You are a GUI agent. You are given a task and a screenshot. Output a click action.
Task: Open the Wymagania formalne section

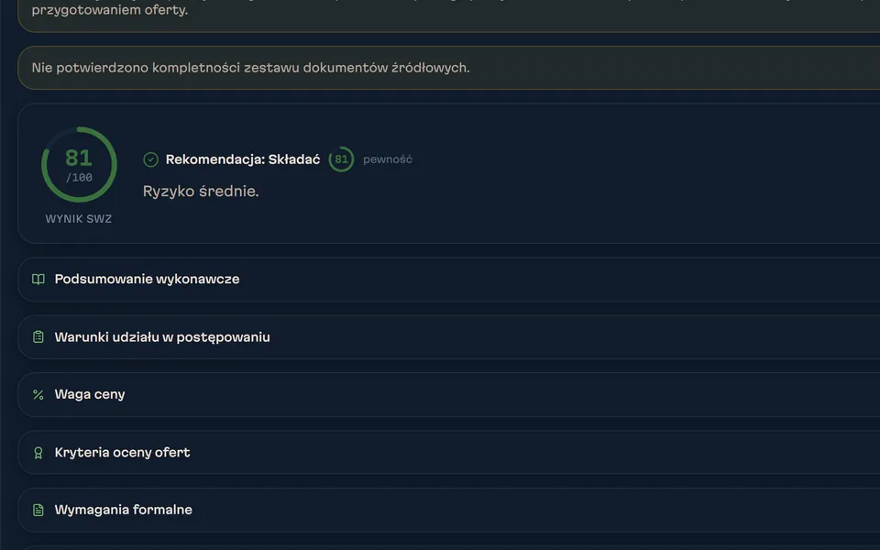pos(449,510)
